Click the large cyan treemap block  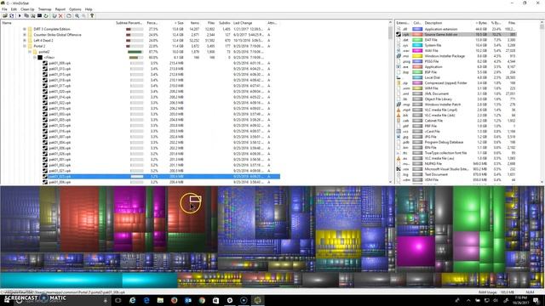coord(61,280)
